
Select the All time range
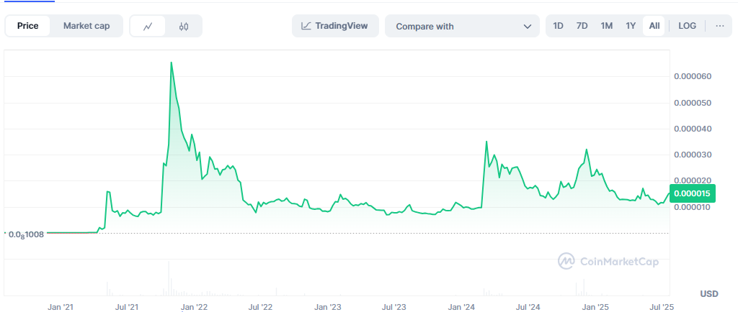(654, 26)
